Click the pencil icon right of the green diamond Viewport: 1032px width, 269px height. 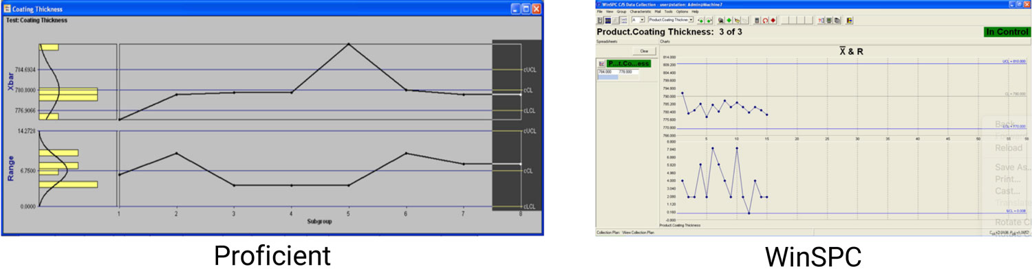click(737, 20)
